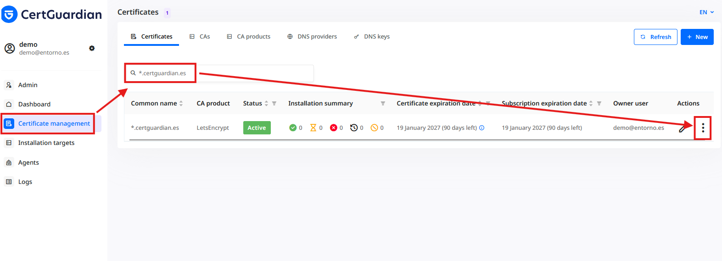
Task: Open the Installation summary filter
Action: pyautogui.click(x=383, y=103)
